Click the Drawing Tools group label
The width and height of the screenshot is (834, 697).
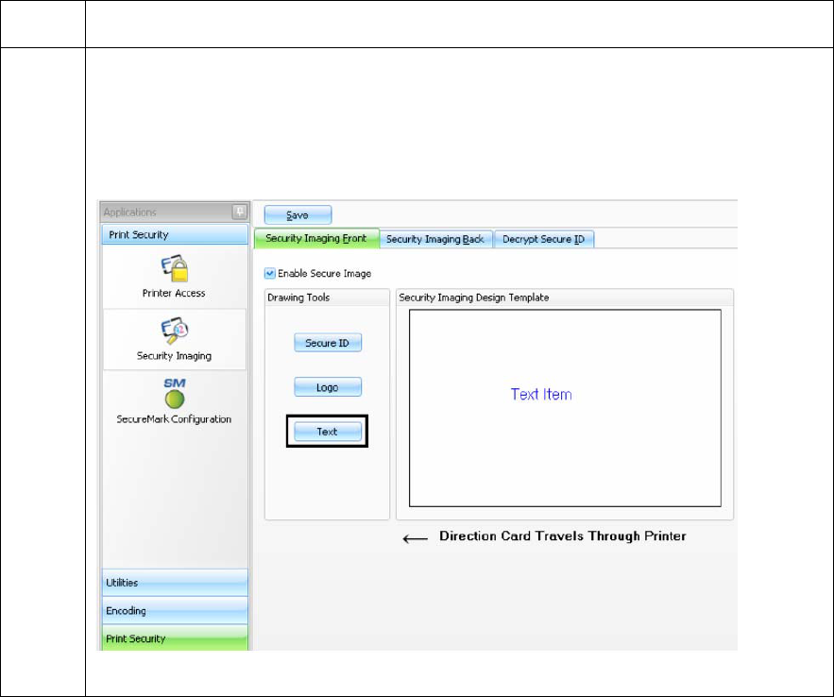[x=298, y=297]
